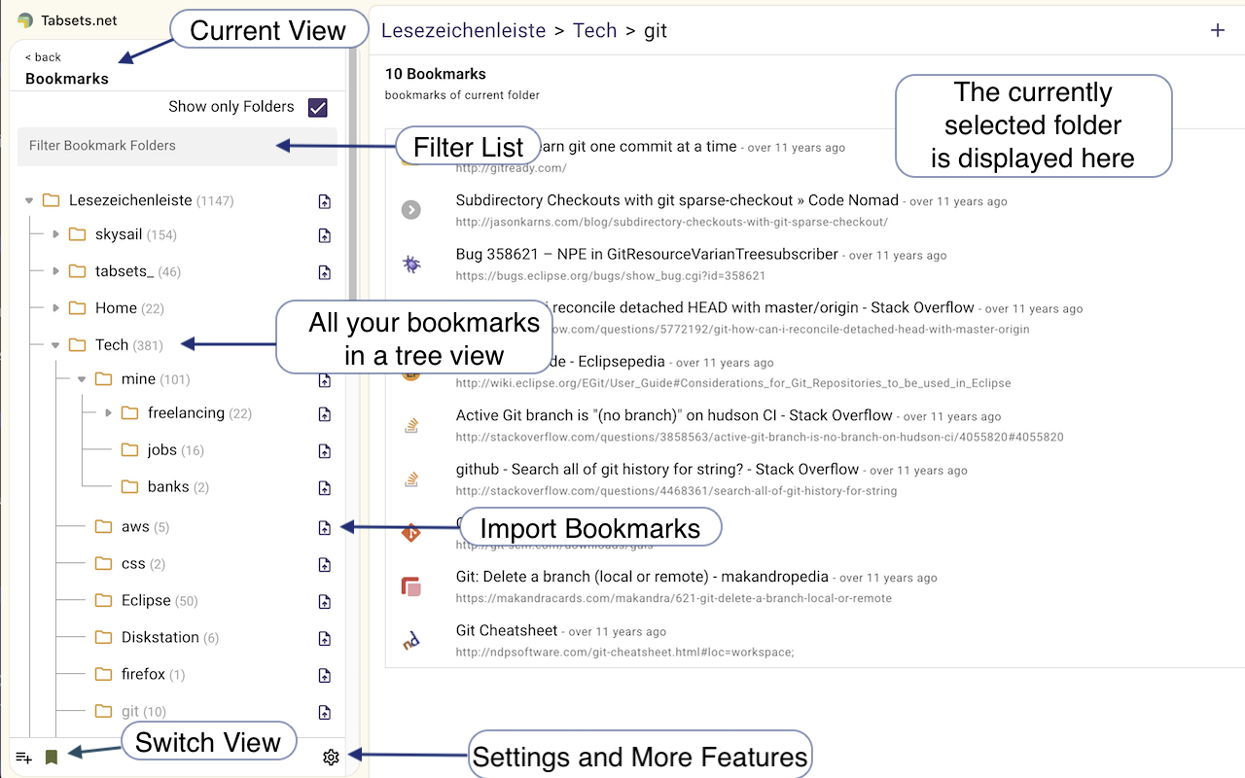Collapse the Lesezeichenleiste root folder

click(x=29, y=200)
